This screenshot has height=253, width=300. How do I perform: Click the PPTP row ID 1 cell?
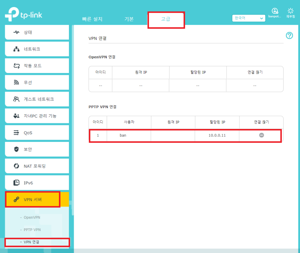[x=98, y=135]
